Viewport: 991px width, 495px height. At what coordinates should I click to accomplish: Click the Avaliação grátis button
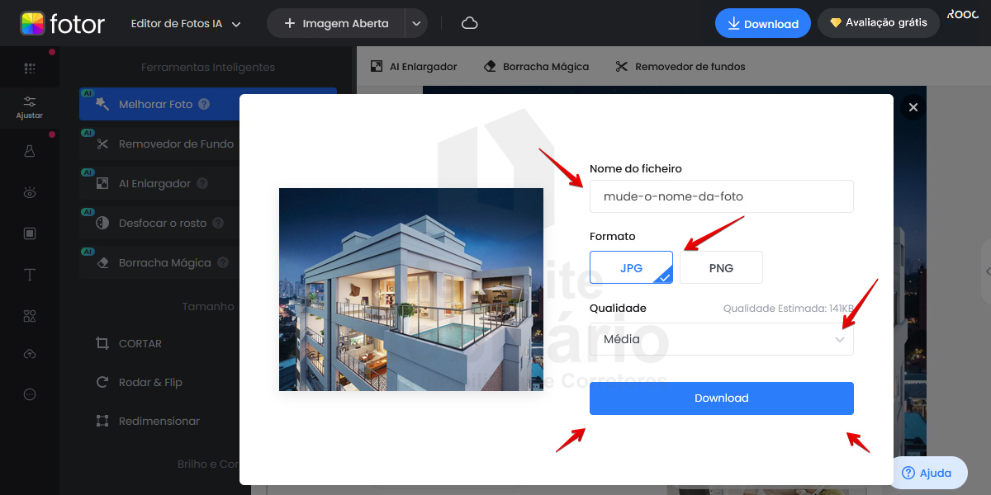(x=878, y=23)
